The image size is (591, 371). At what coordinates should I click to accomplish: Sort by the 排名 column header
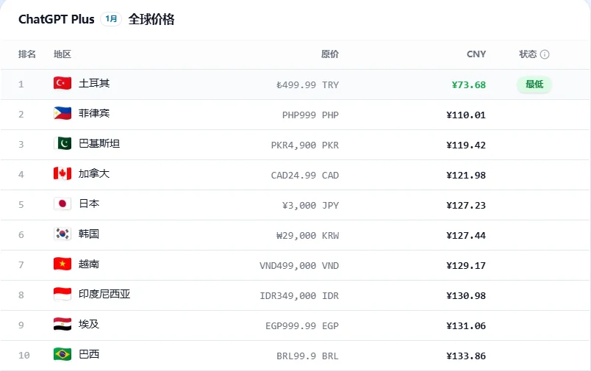(27, 54)
